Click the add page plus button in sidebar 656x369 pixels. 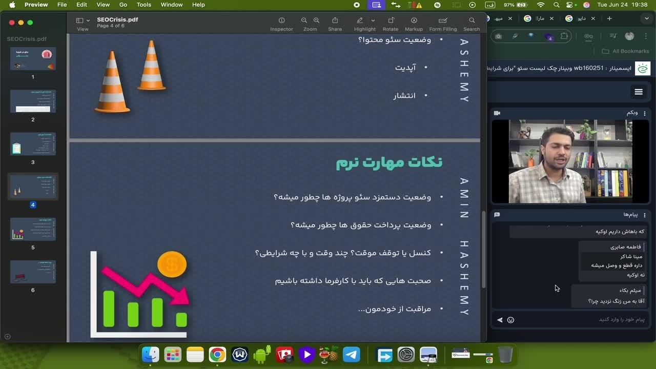7,337
